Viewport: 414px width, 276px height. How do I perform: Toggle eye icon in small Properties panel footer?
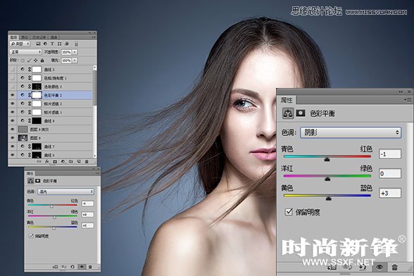(82, 267)
